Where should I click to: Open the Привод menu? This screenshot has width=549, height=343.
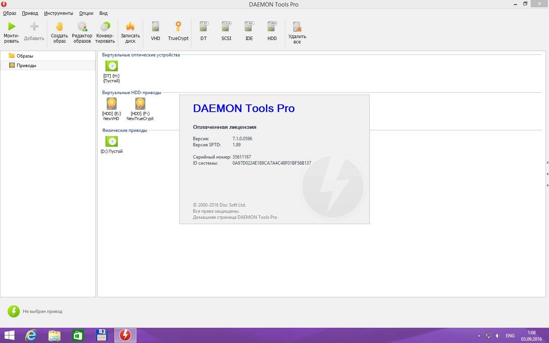pos(30,13)
